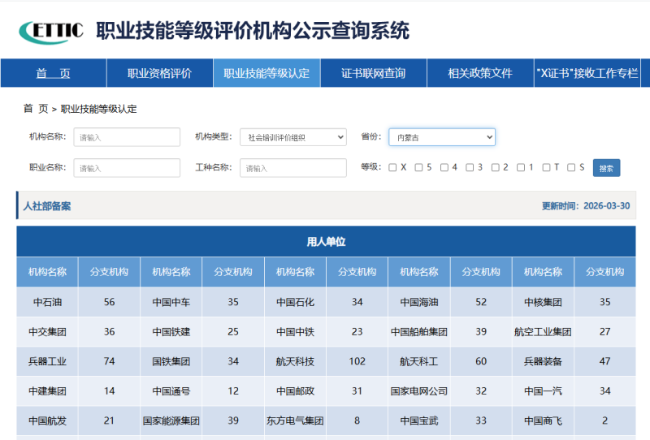The width and height of the screenshot is (650, 440).
Task: Click the 航天科技 cell
Action: [x=295, y=361]
